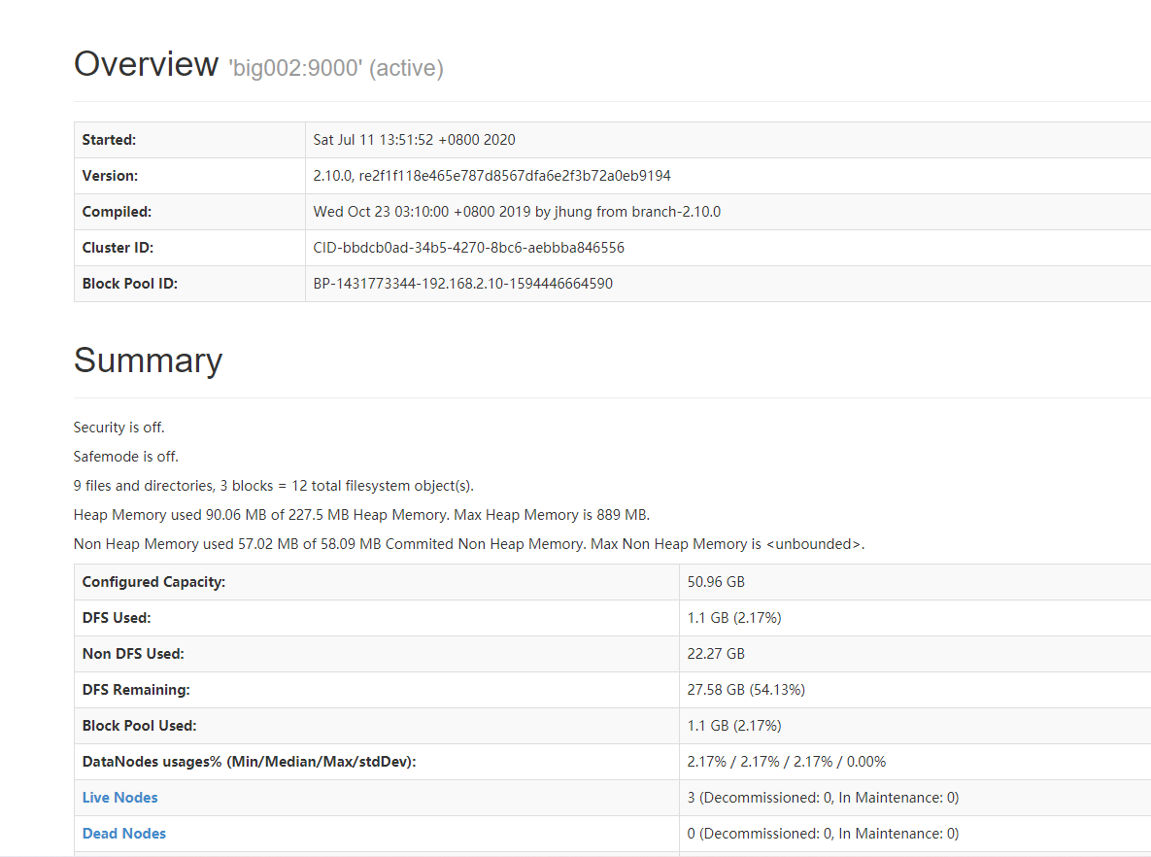The image size is (1151, 857).
Task: Click the 'big002:9000' active label
Action: click(335, 68)
